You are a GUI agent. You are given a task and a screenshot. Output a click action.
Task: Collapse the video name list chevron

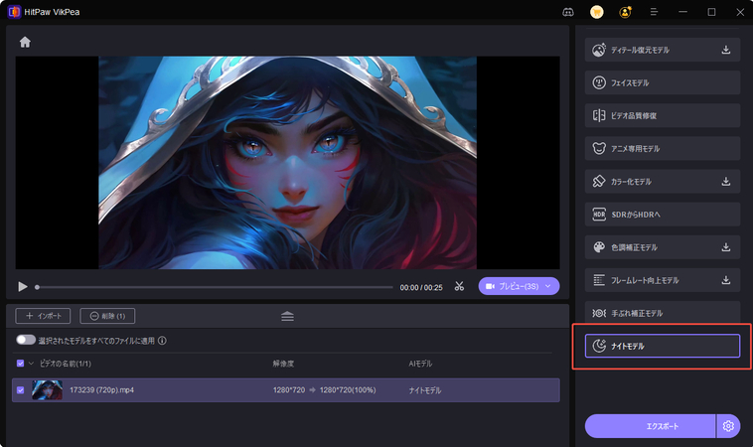(31, 364)
